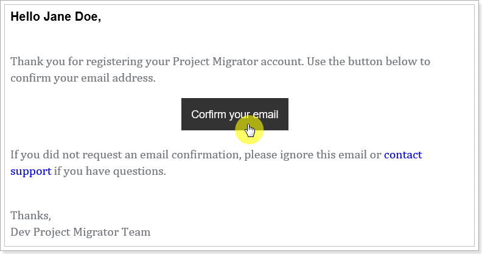Screen dimensions: 482x254
Task: Open the contact support link
Action: tap(403, 155)
